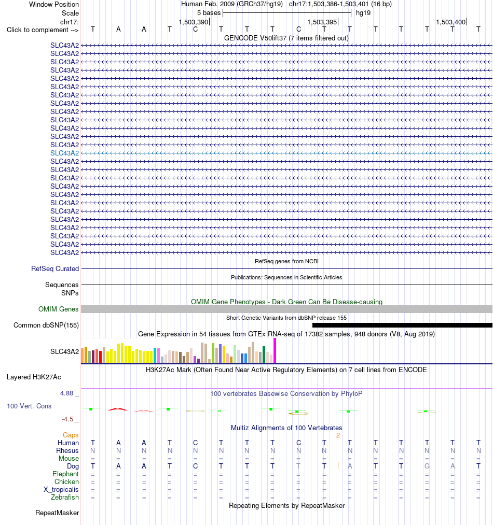Select the 'Human' alignment row label

tap(68, 443)
